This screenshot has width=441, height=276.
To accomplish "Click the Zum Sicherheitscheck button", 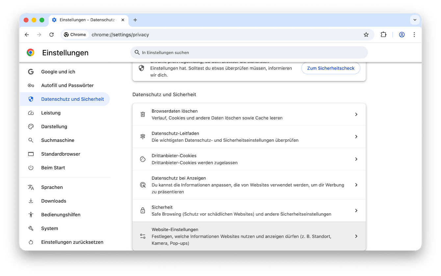I will click(x=330, y=68).
